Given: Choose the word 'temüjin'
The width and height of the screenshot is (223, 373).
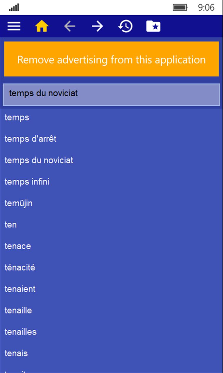Looking at the screenshot, I should click(18, 203).
